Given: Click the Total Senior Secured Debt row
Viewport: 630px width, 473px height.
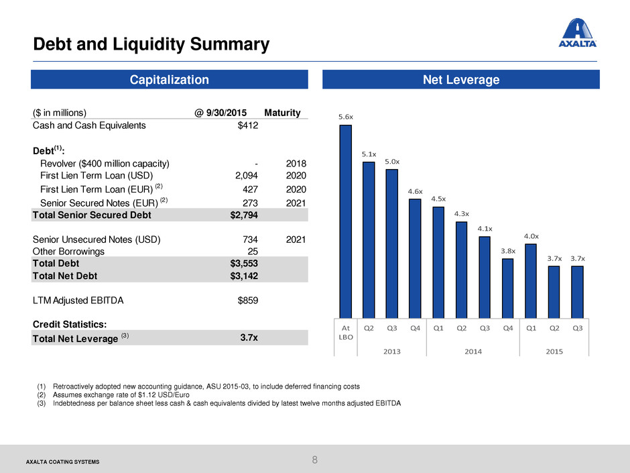Looking at the screenshot, I should (x=169, y=215).
